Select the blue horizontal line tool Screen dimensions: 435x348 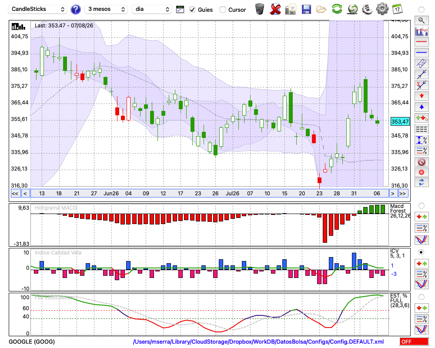pyautogui.click(x=422, y=53)
